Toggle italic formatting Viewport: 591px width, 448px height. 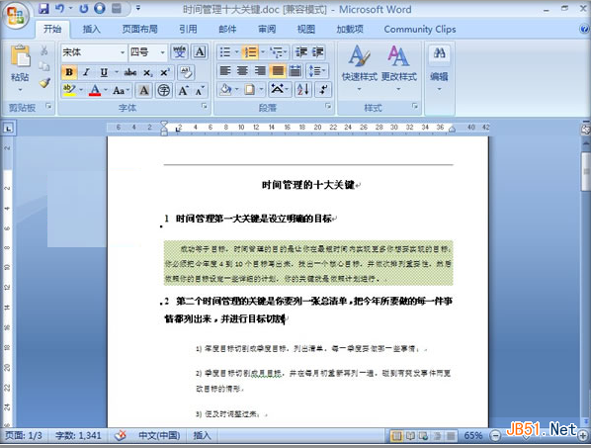tap(86, 71)
